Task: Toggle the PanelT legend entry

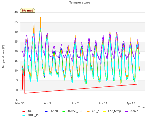Action: pos(52,111)
